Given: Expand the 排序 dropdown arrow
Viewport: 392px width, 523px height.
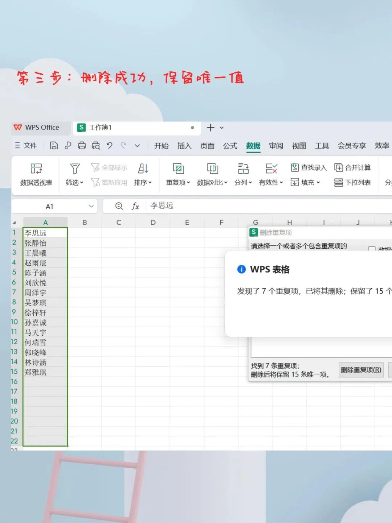Looking at the screenshot, I should (150, 183).
